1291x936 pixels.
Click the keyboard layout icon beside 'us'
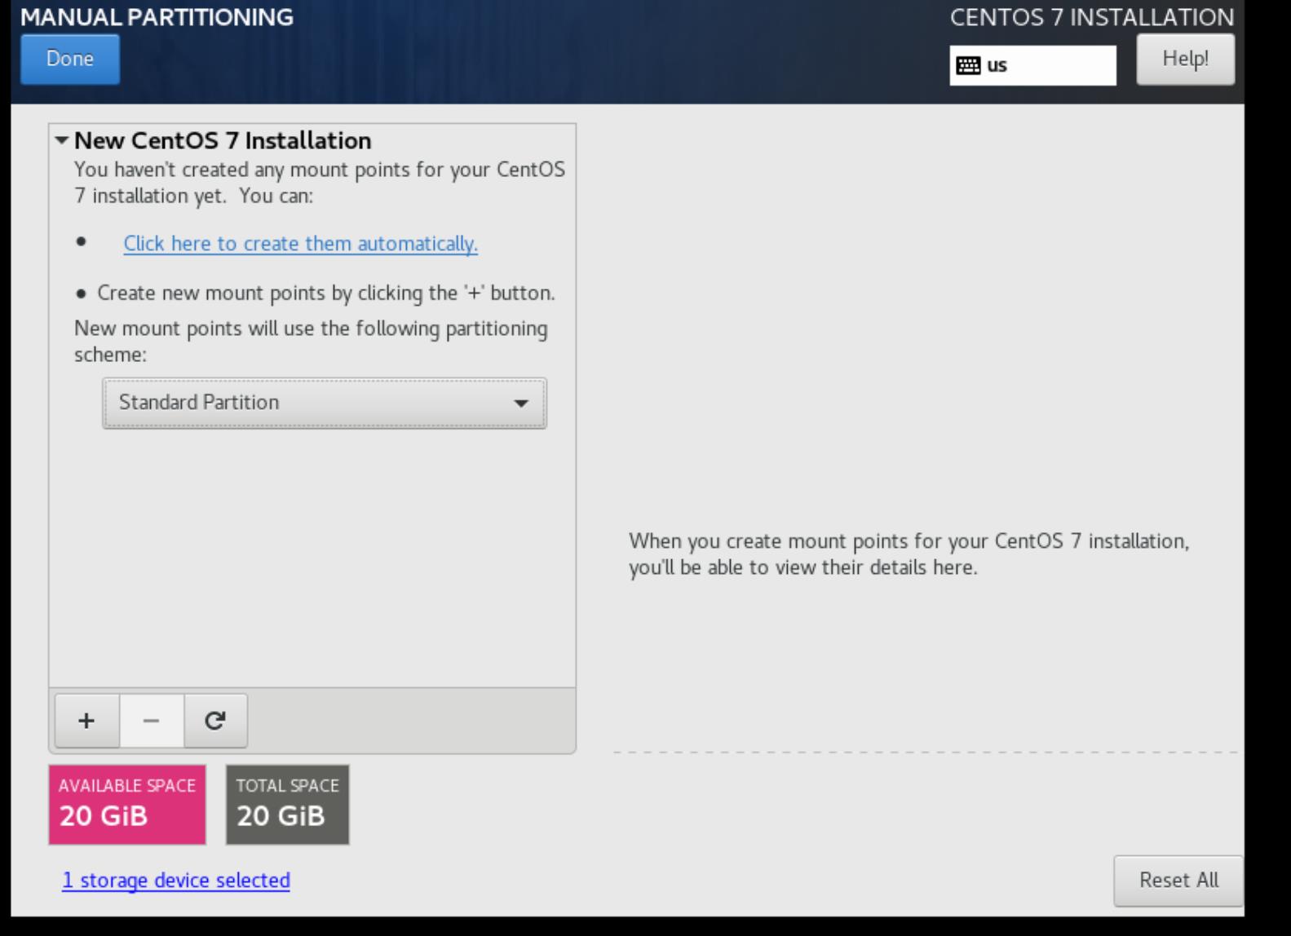tap(968, 65)
